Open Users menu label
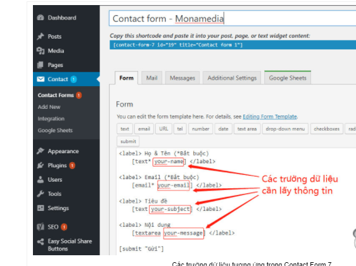Image resolution: width=356 pixels, height=266 pixels. (x=55, y=180)
